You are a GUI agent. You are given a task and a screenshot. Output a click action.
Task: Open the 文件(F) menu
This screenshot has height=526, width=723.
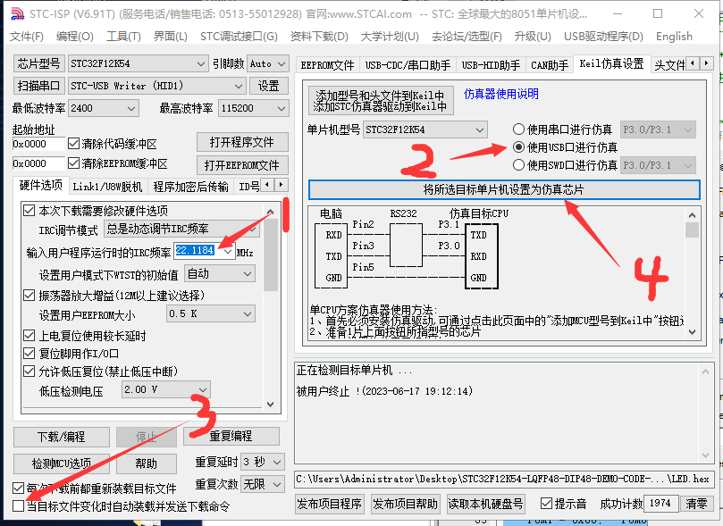click(x=26, y=37)
